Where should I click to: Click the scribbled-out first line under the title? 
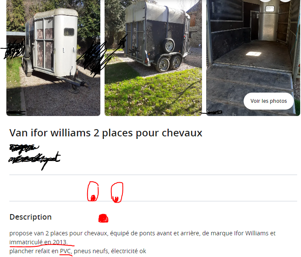click(24, 148)
